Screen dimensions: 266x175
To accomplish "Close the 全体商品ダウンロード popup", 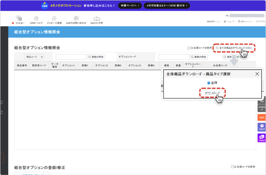I will (x=257, y=74).
